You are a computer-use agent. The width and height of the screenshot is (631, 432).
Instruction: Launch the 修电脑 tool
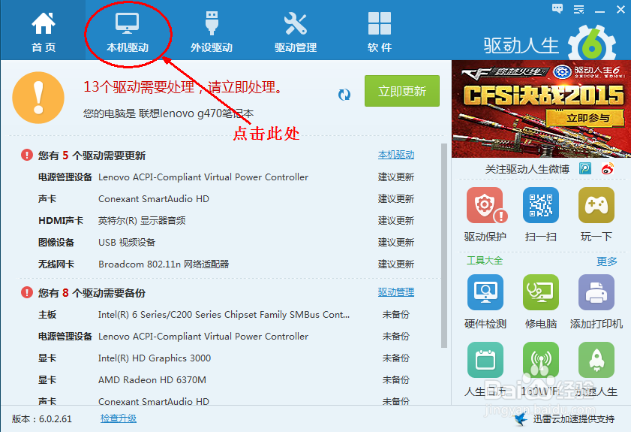pyautogui.click(x=540, y=292)
